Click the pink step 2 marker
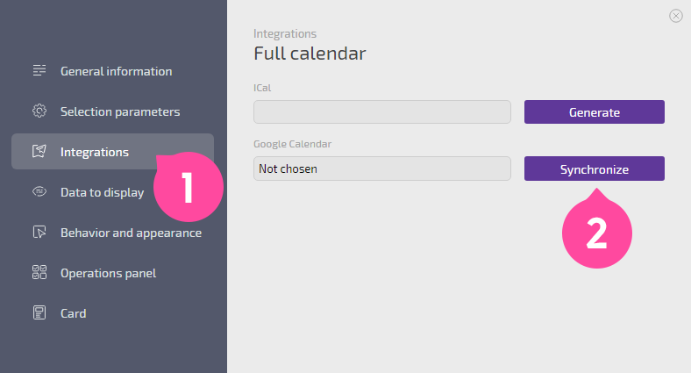The image size is (691, 373). [596, 232]
